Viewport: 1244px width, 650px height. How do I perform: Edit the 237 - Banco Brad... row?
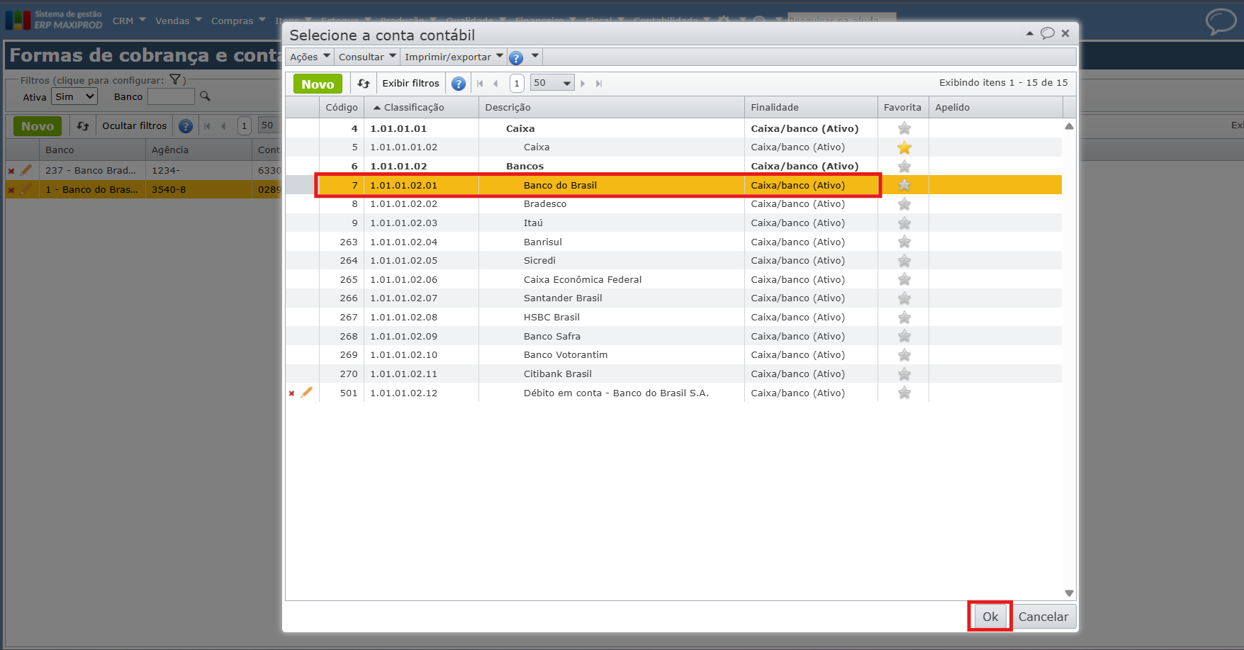(x=26, y=170)
